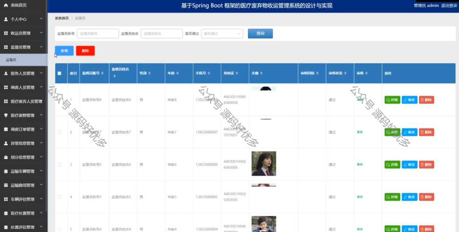The width and height of the screenshot is (459, 232).
Task: Expand the 医务人员管理 menu chevron
Action: pyautogui.click(x=41, y=73)
